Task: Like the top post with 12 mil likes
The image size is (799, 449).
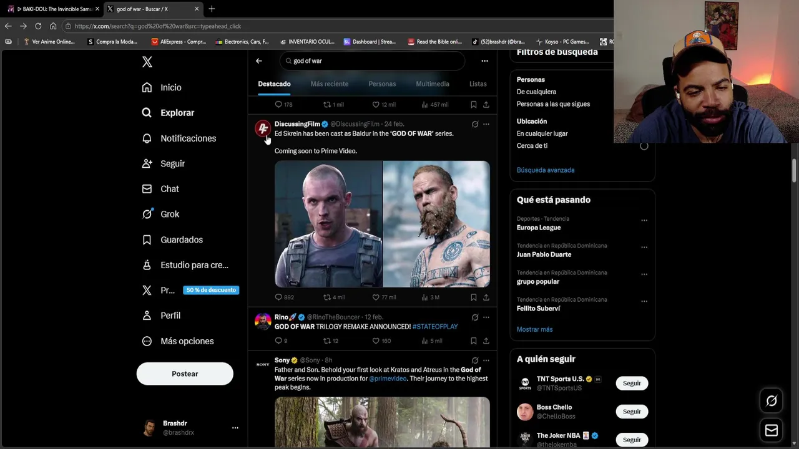Action: [384, 105]
